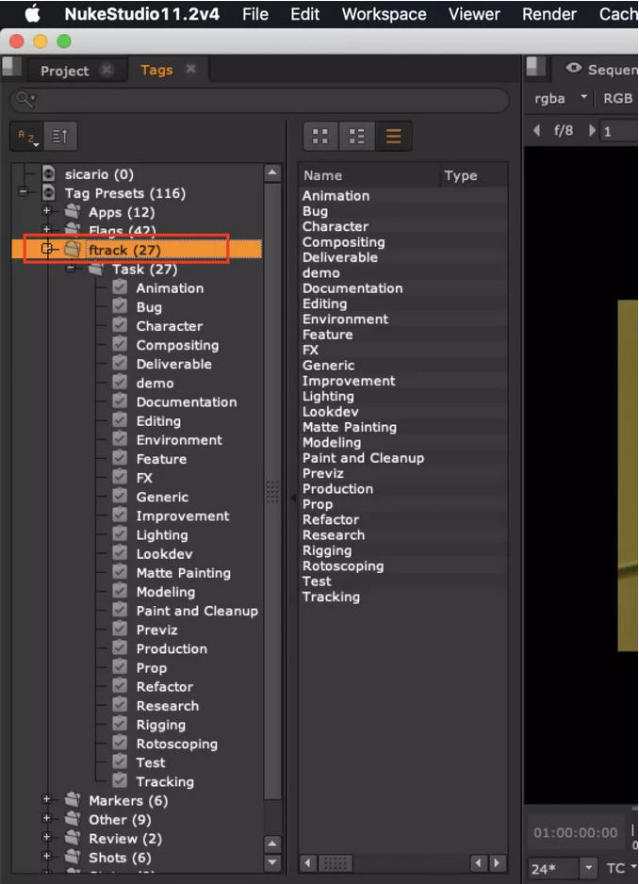The width and height of the screenshot is (639, 884).
Task: Open the Tags pane layout menu icon
Action: pyautogui.click(x=11, y=67)
